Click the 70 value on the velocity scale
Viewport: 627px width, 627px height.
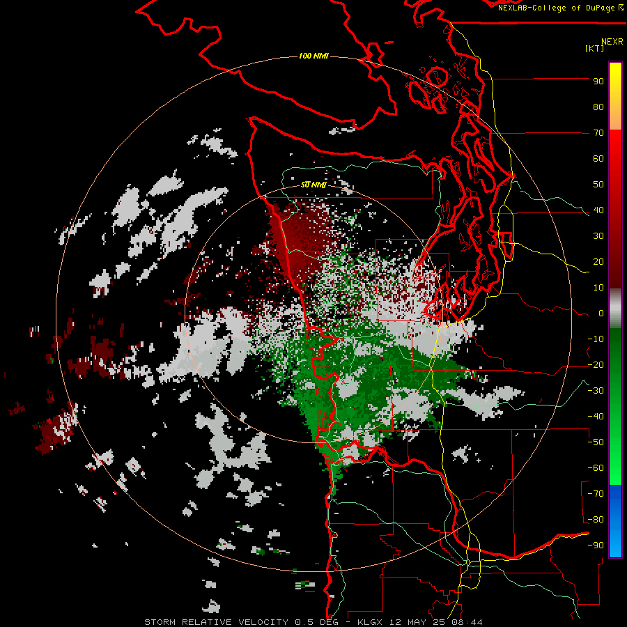[598, 133]
